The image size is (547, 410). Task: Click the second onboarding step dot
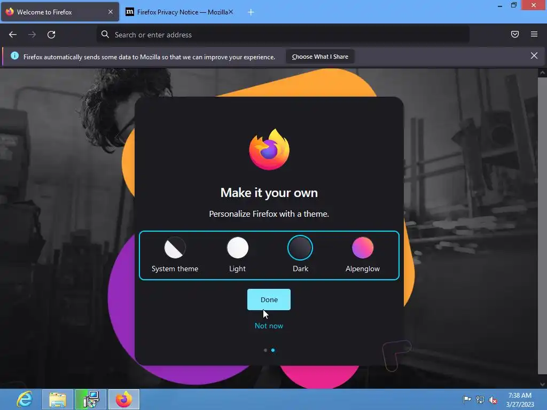coord(273,350)
